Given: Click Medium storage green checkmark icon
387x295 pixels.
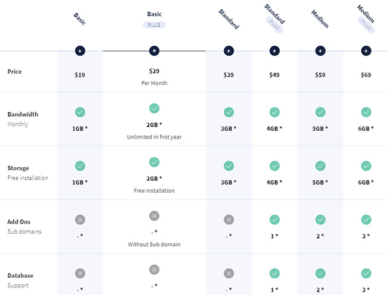Looking at the screenshot, I should pyautogui.click(x=320, y=165).
